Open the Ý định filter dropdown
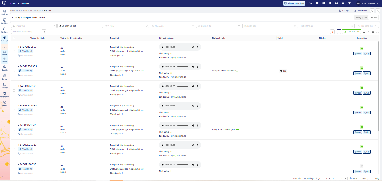 click(x=126, y=26)
